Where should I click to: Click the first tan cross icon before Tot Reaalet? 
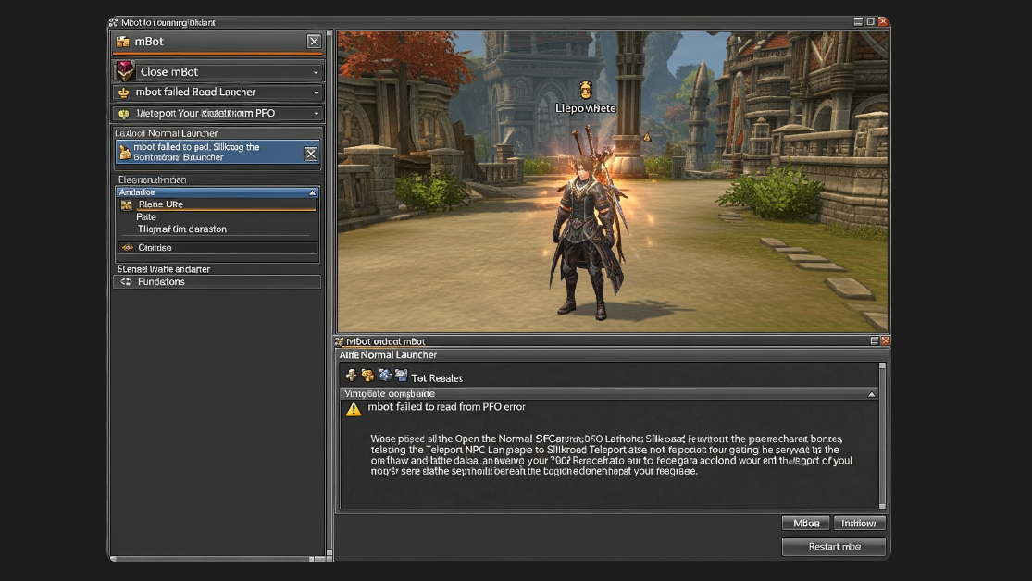click(352, 376)
